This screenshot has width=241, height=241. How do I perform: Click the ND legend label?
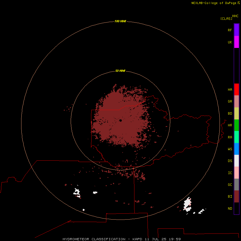pyautogui.click(x=230, y=209)
